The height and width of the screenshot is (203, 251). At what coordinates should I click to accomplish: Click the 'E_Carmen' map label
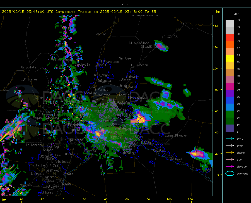[x=126, y=79]
